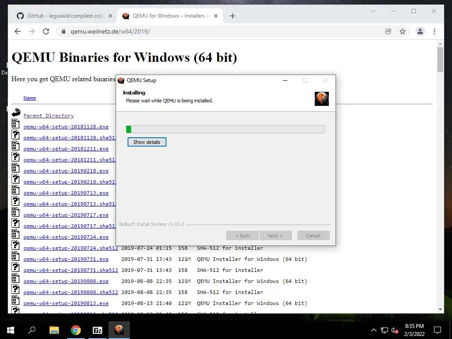The height and width of the screenshot is (339, 452).
Task: Download qemu-w64-setup-20190731.exe
Action: [66, 259]
